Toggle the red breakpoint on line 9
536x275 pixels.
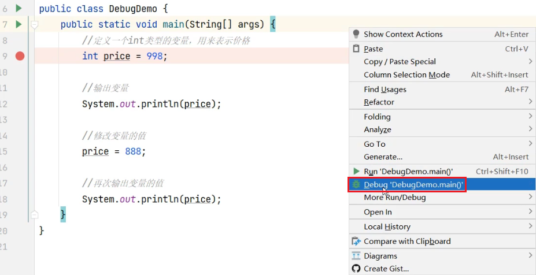20,56
